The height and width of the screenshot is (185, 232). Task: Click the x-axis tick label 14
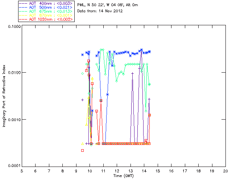(x=144, y=171)
